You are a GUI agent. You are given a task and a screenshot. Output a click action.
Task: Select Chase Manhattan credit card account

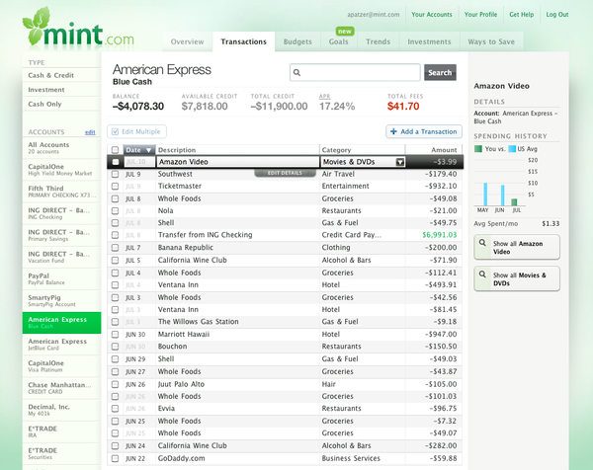click(x=61, y=388)
